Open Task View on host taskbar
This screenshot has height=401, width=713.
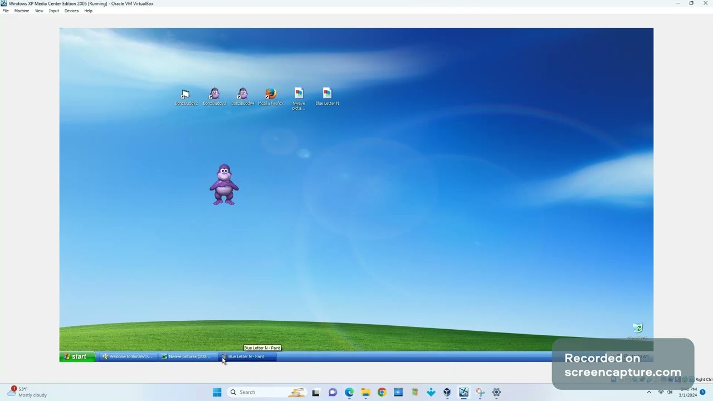pos(316,392)
